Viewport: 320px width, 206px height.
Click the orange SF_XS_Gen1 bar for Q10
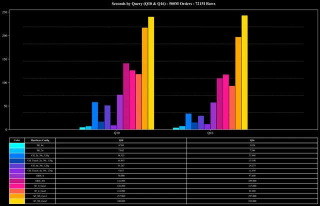(x=144, y=78)
